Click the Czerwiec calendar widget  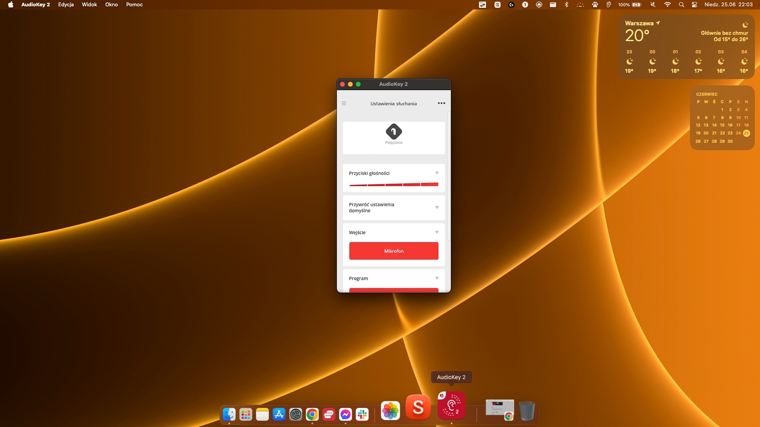[x=722, y=118]
